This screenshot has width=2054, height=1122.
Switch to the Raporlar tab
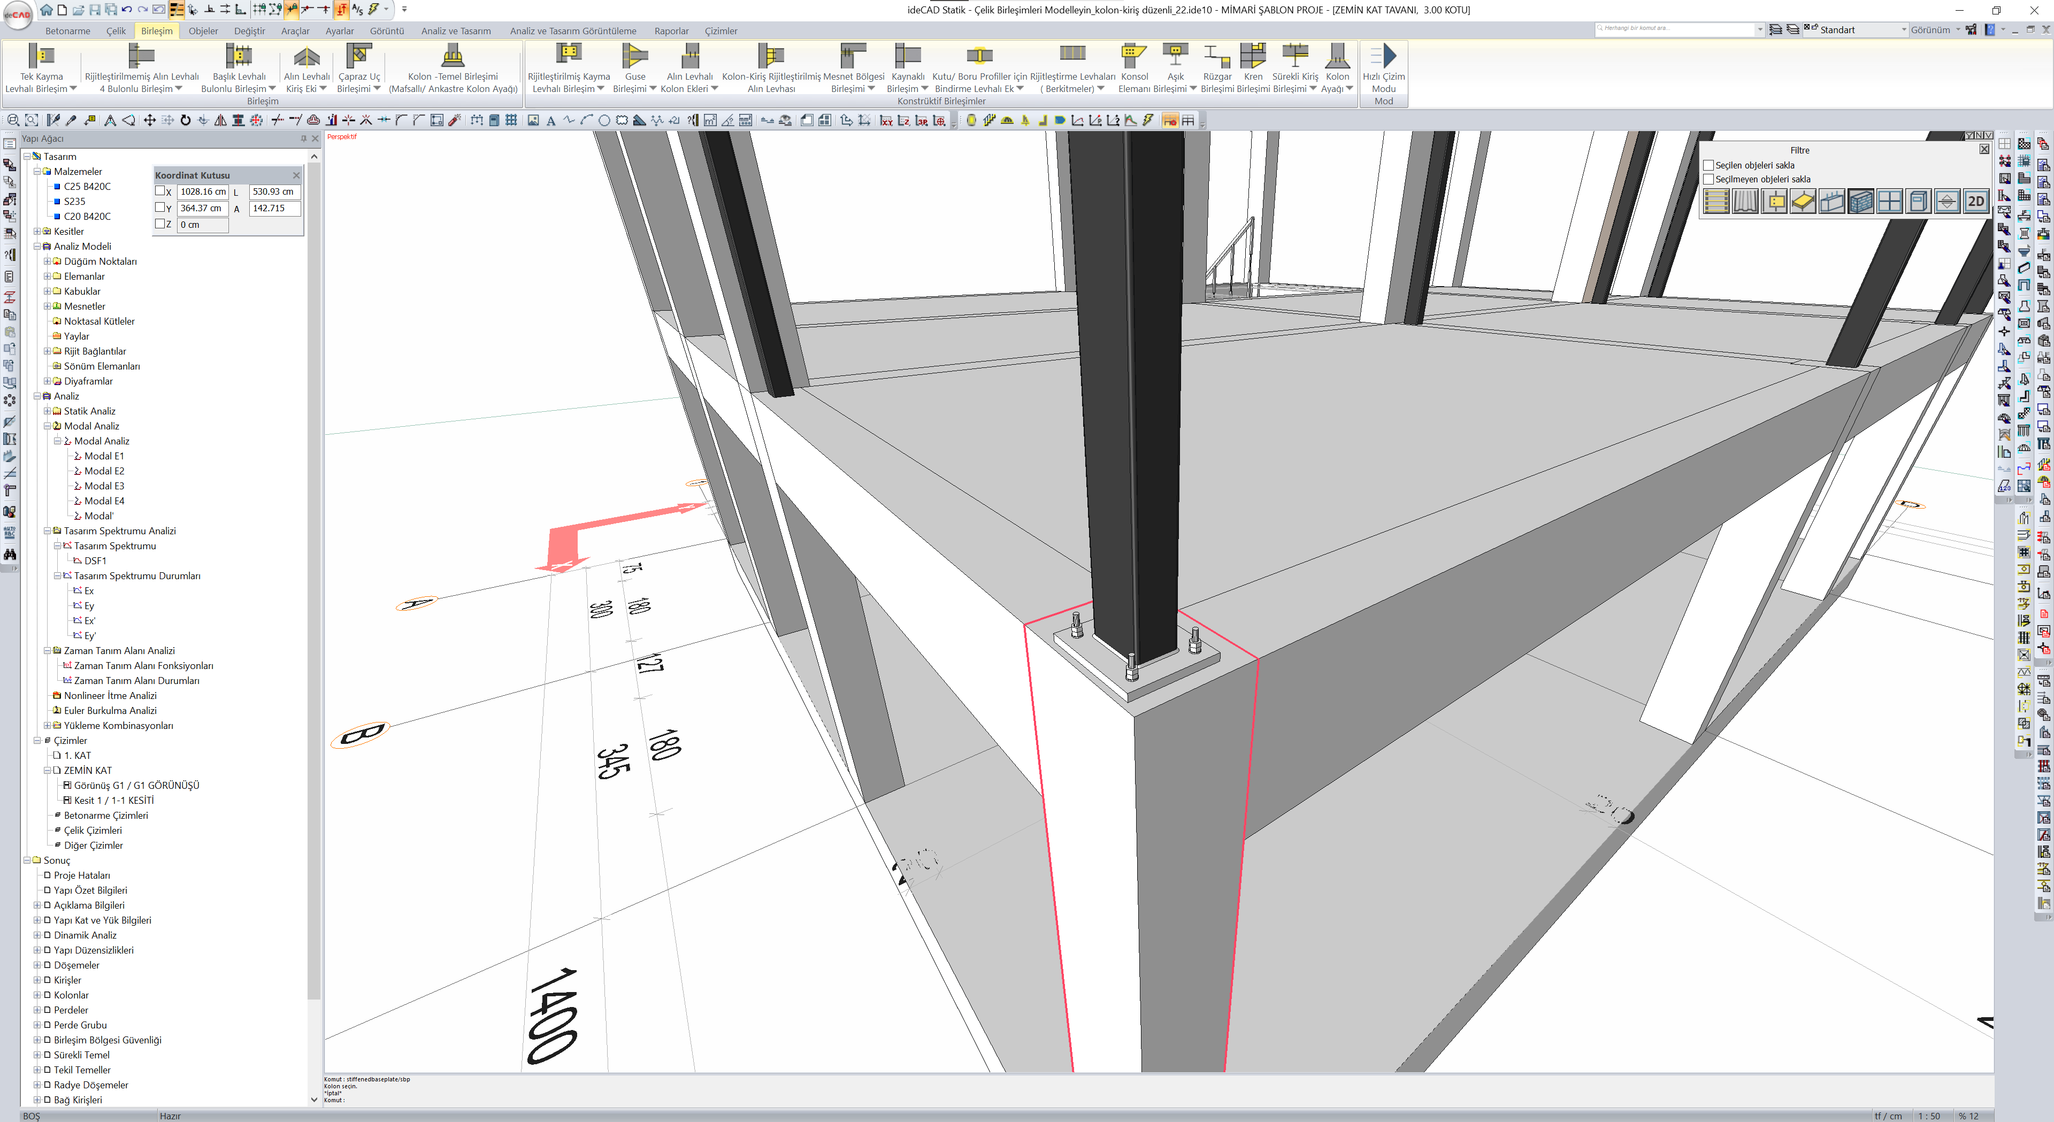[x=671, y=31]
